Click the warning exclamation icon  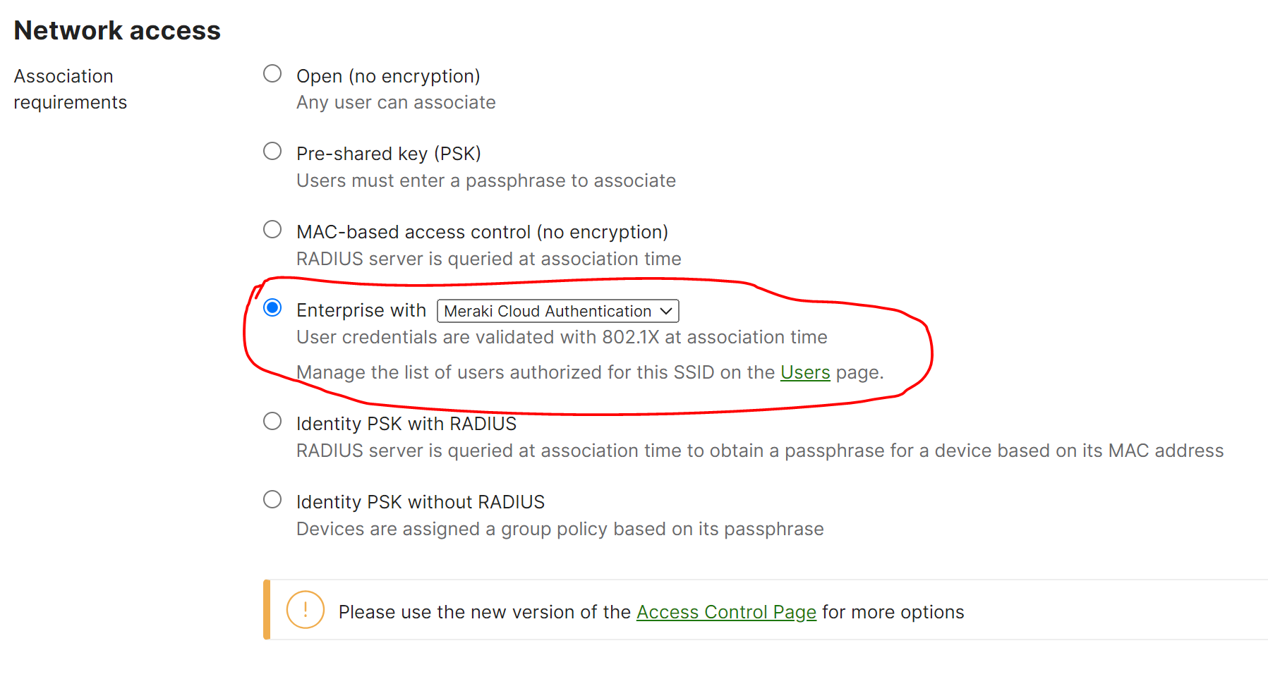305,611
